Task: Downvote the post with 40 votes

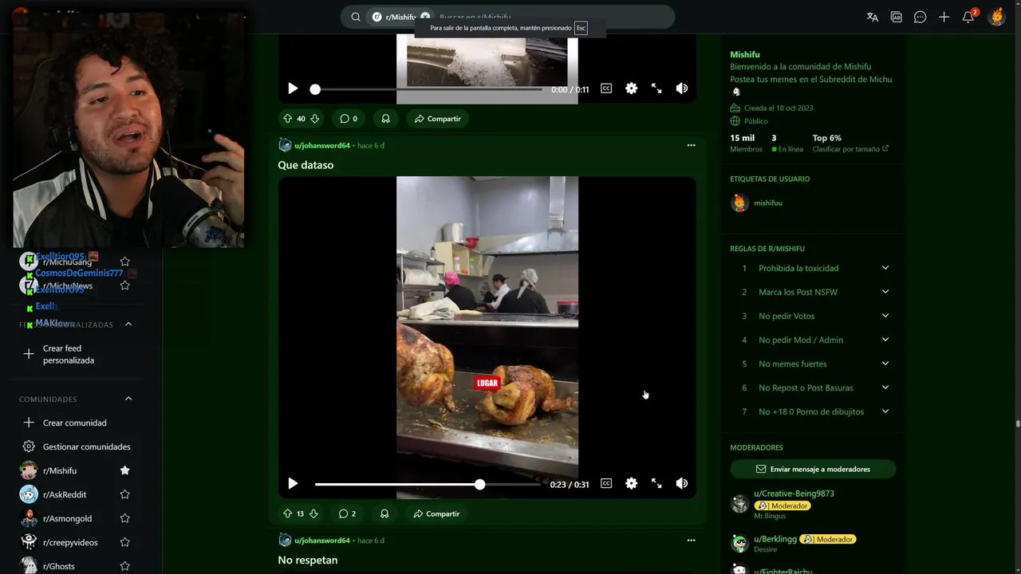Action: pos(314,118)
